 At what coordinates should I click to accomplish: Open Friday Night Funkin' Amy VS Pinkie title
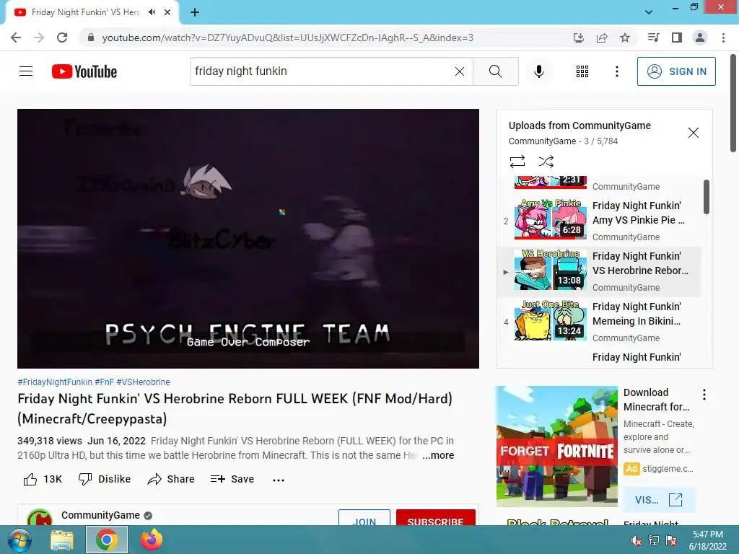[638, 213]
